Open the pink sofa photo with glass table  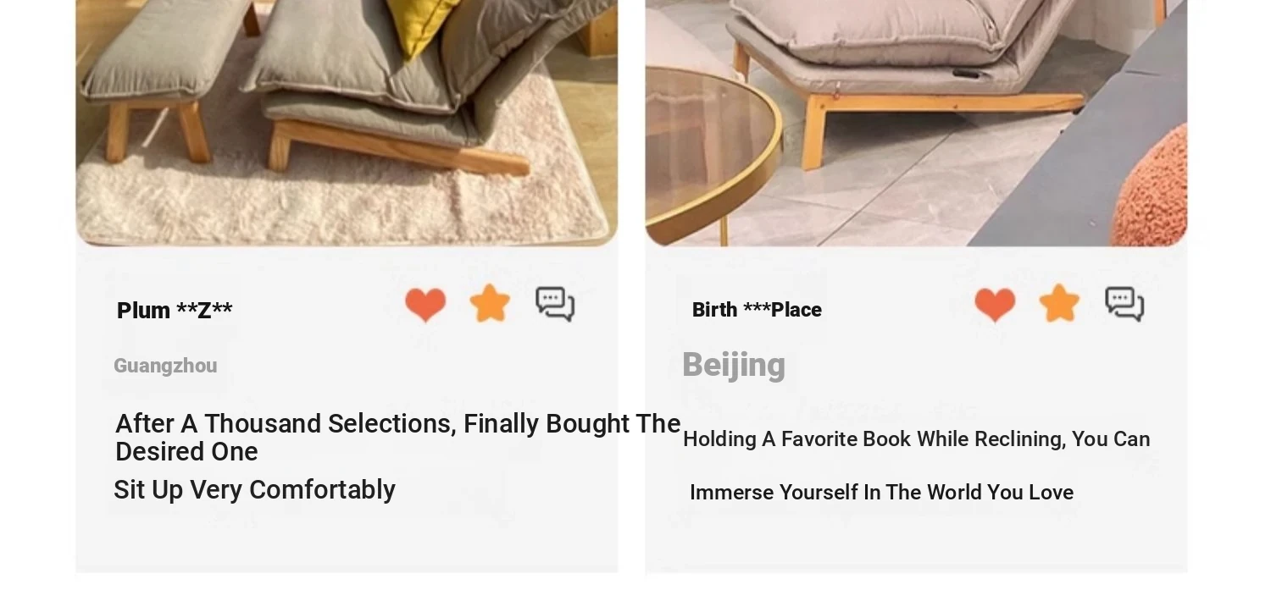916,123
